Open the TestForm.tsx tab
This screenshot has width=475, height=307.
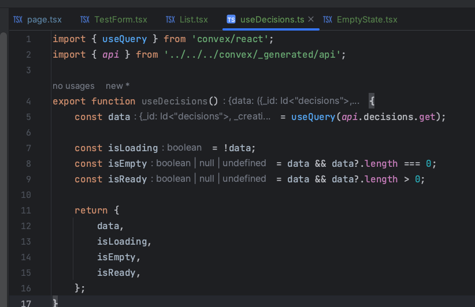click(x=114, y=20)
